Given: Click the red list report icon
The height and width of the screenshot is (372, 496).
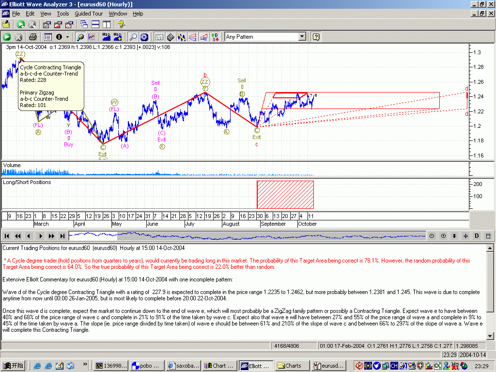Looking at the screenshot, I should 48,37.
